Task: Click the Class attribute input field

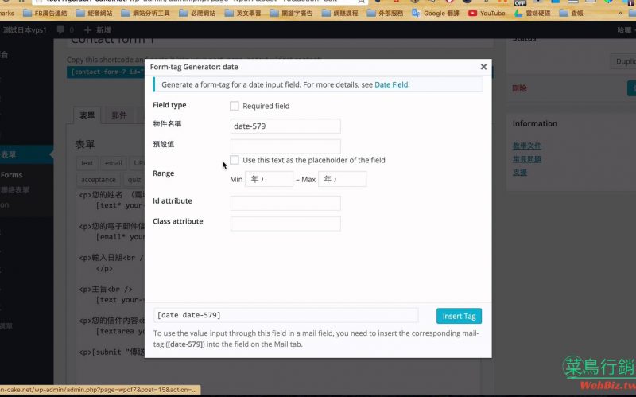Action: [285, 224]
